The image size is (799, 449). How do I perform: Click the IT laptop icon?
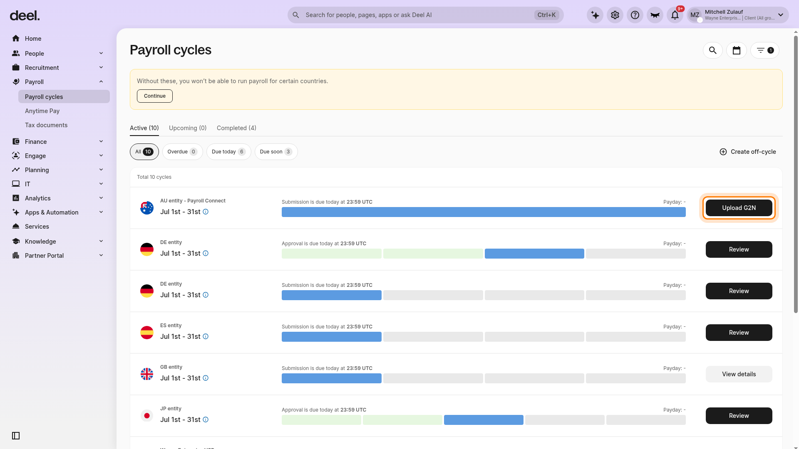point(16,184)
